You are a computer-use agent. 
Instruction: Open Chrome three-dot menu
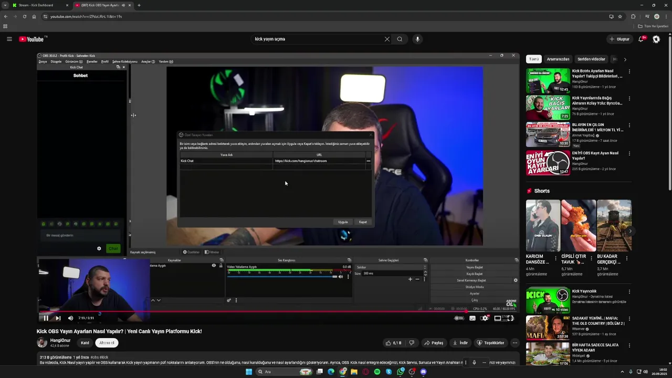coord(665,16)
